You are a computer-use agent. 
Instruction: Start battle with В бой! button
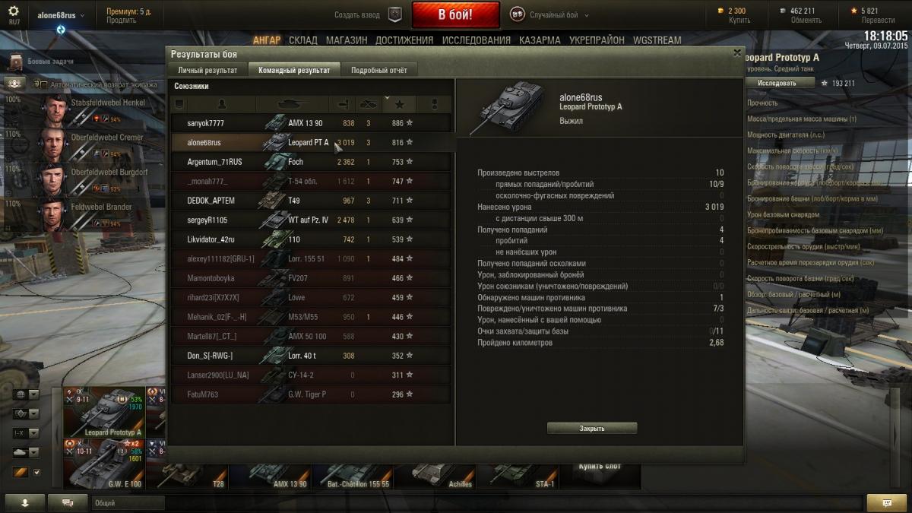[456, 14]
